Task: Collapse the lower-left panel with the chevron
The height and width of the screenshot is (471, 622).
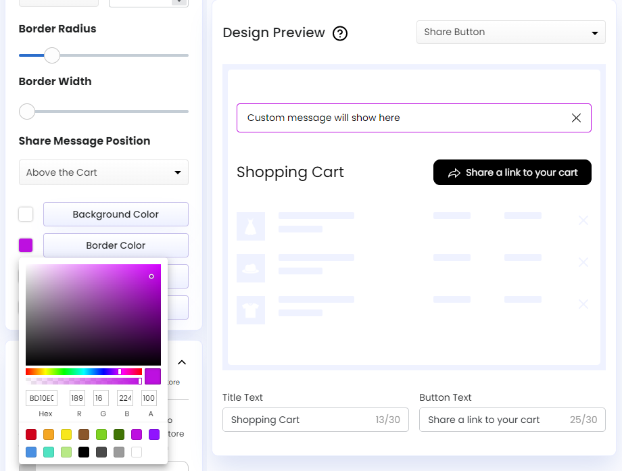Action: (x=181, y=362)
